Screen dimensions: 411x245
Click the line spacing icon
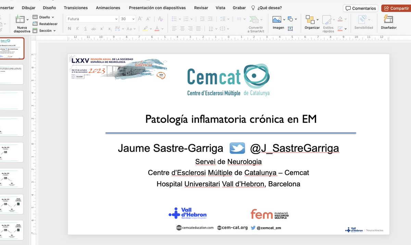(x=223, y=19)
